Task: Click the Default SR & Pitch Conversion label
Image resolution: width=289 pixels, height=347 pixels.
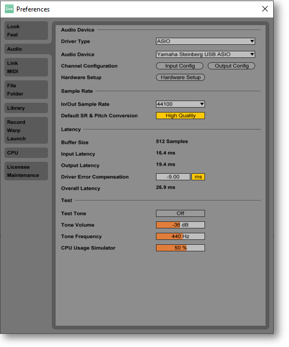Action: [x=99, y=115]
